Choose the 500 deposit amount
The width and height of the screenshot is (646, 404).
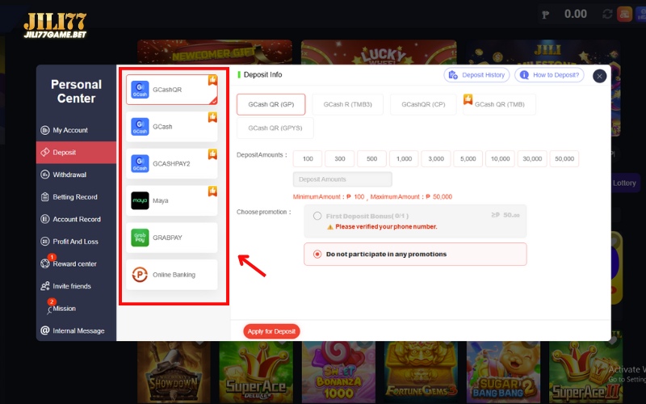[x=372, y=158]
